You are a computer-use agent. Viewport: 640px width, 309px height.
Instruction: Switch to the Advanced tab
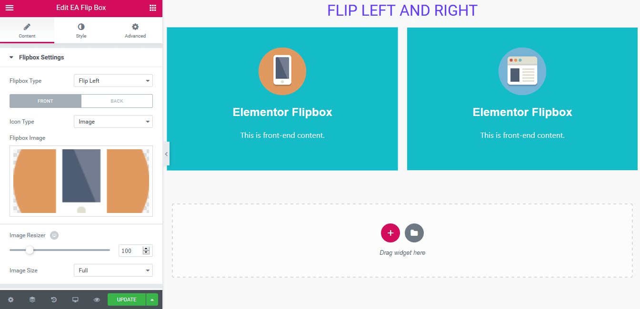tap(135, 30)
